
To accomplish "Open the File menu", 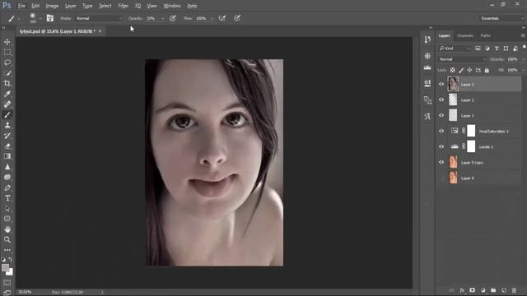I will pyautogui.click(x=21, y=6).
